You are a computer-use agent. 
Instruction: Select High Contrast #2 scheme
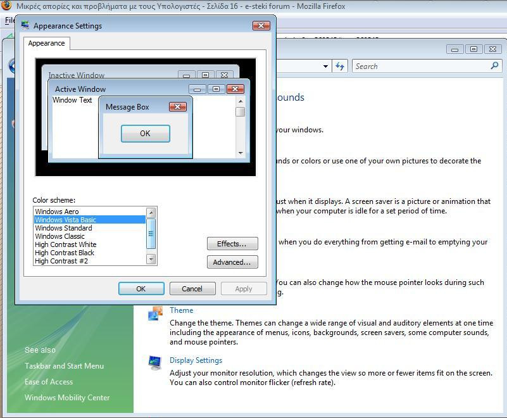(90, 261)
